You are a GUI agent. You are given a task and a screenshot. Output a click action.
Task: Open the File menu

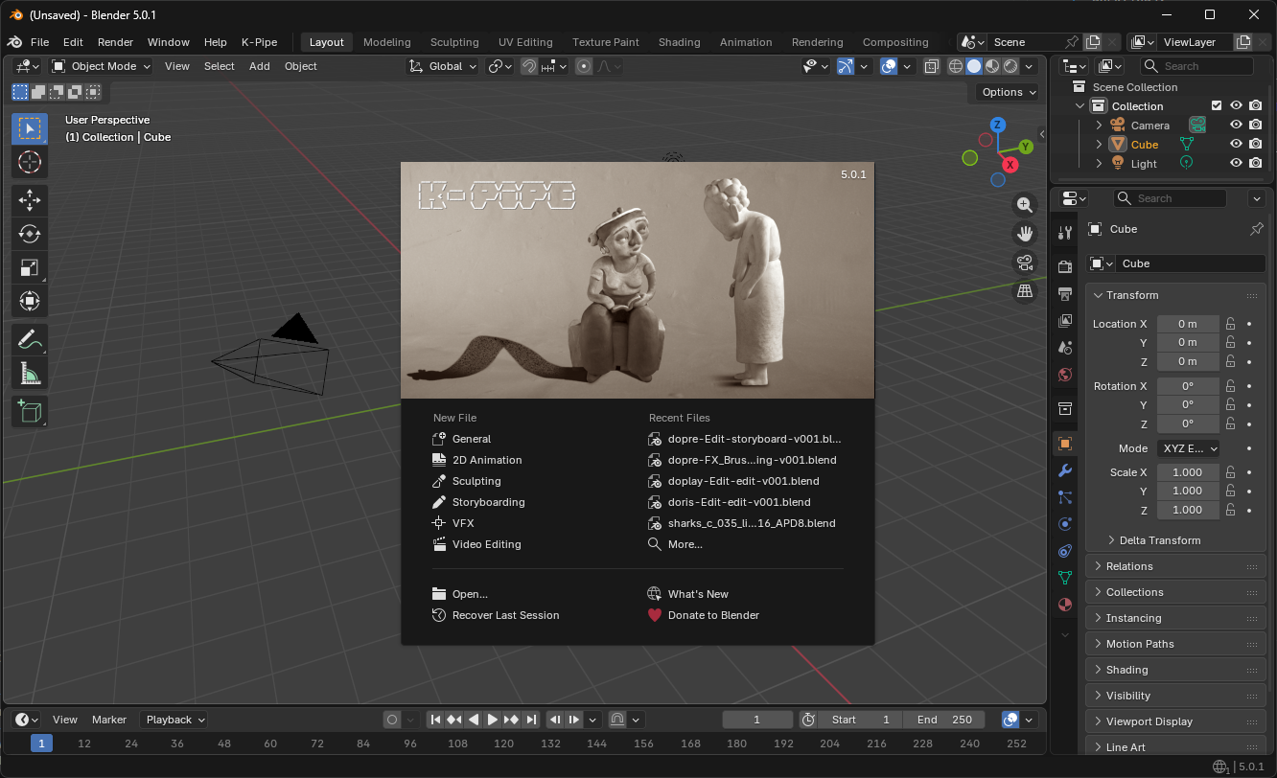pyautogui.click(x=39, y=42)
